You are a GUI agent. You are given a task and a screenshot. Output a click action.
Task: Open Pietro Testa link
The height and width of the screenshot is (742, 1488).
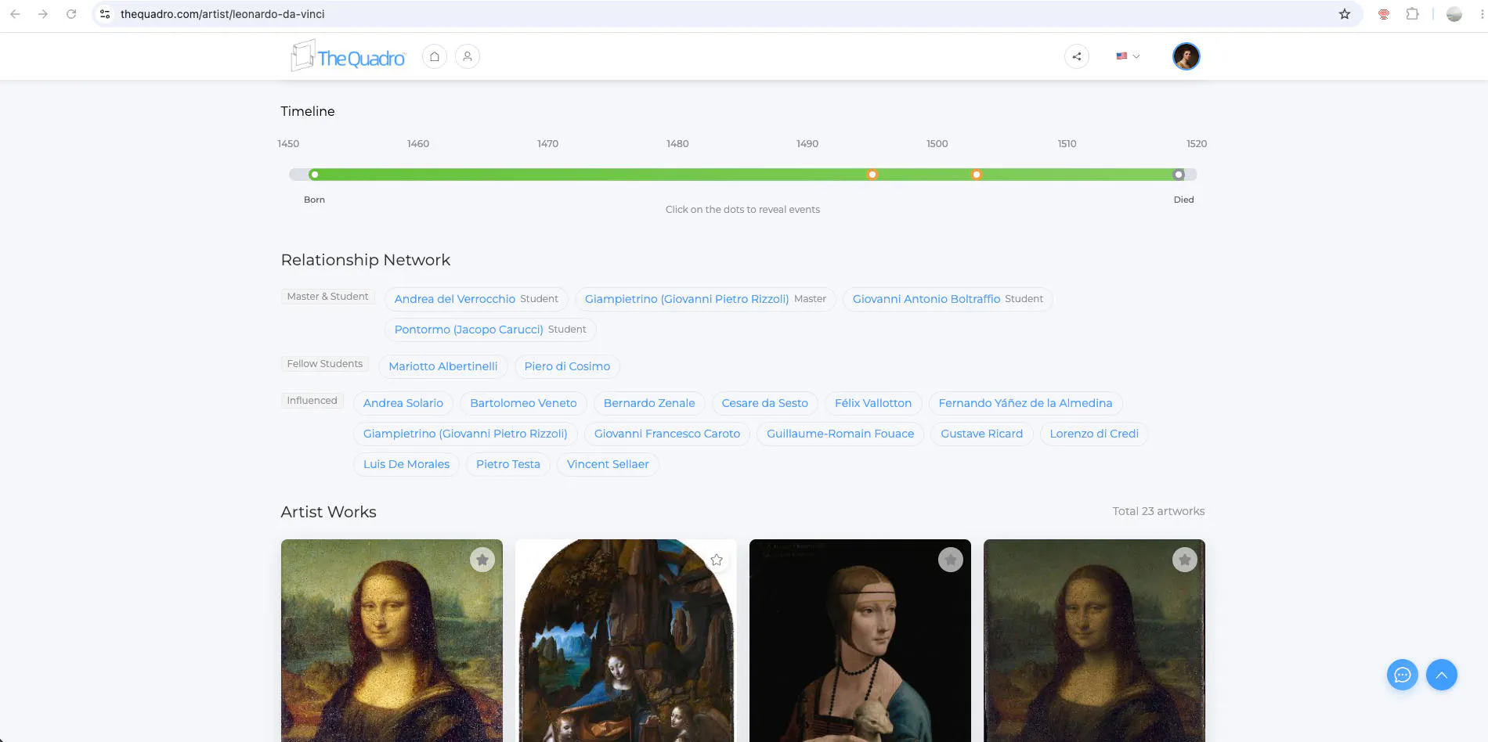click(508, 464)
